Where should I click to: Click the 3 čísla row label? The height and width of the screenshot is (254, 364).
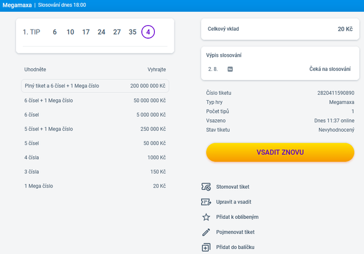pos(31,172)
